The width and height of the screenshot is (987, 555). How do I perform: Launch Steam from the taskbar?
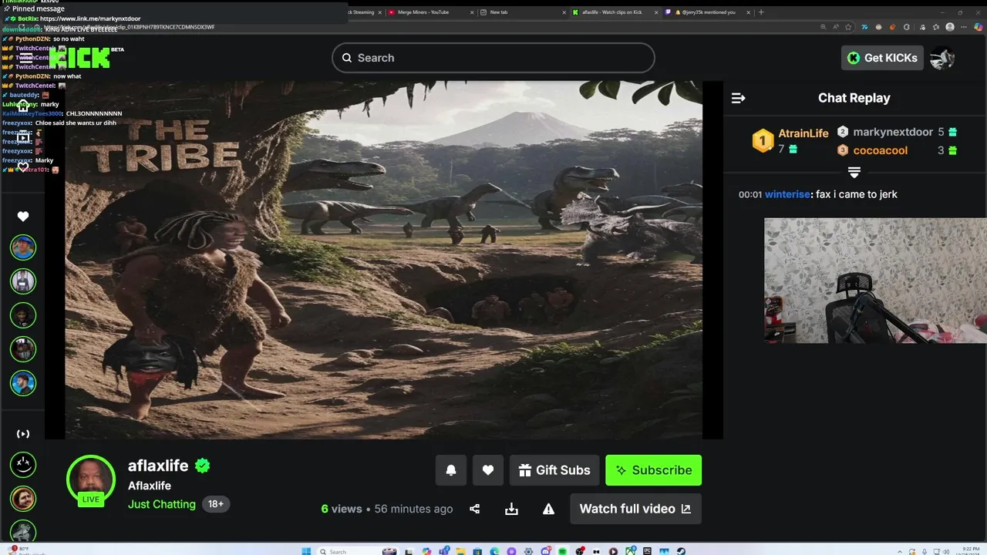(x=681, y=551)
